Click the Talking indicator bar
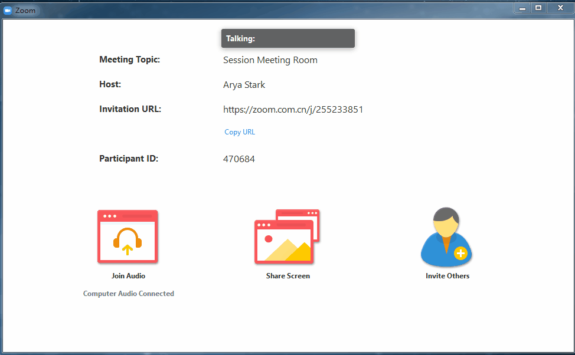The image size is (575, 355). click(x=288, y=38)
